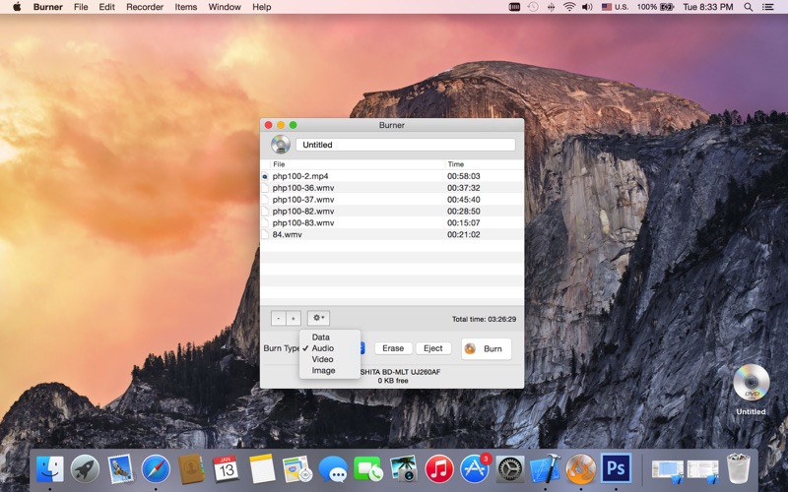Choose Audio burn type

pyautogui.click(x=330, y=348)
